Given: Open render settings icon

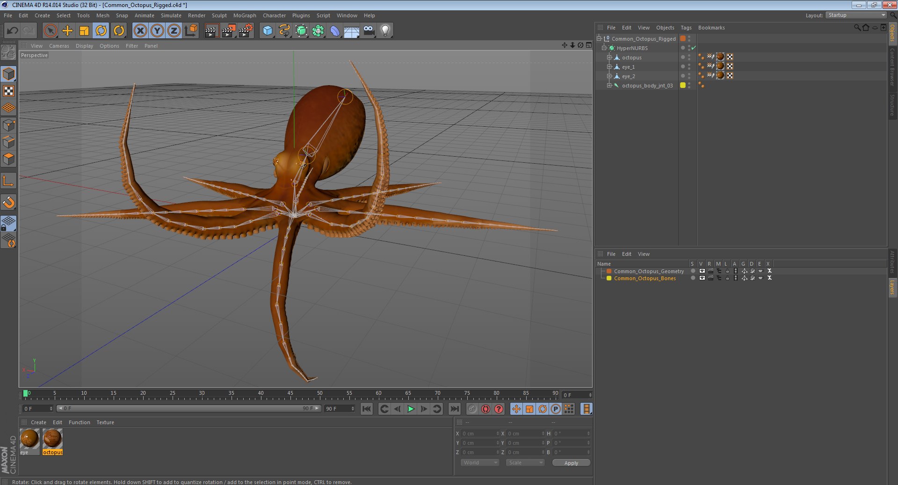Looking at the screenshot, I should coord(246,31).
